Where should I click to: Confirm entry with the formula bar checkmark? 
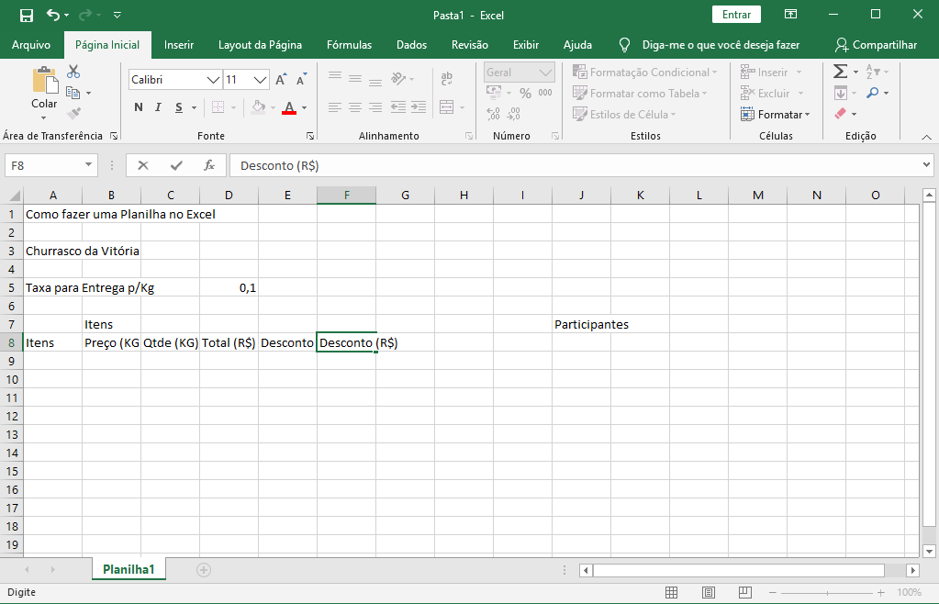176,165
